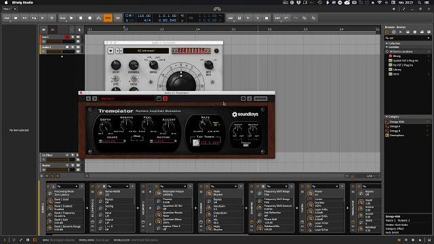Click the Tremolator Depth knob
The width and height of the screenshot is (434, 244).
click(x=105, y=127)
